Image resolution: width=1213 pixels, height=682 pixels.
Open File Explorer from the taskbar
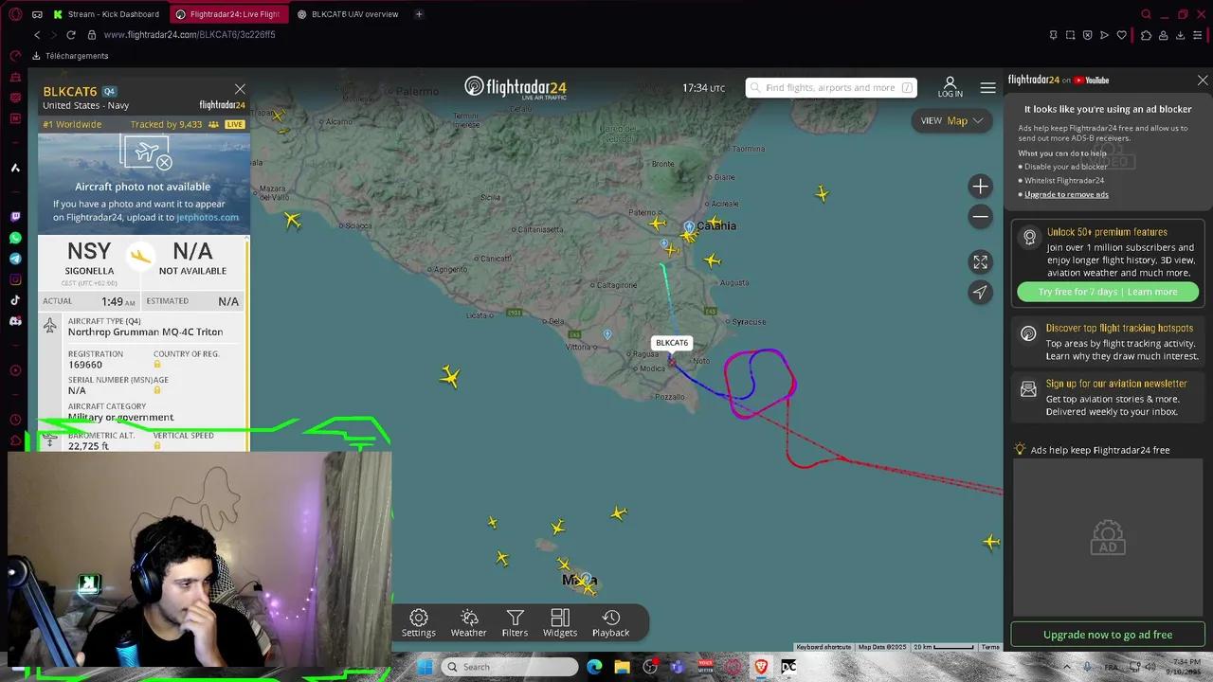(x=622, y=667)
